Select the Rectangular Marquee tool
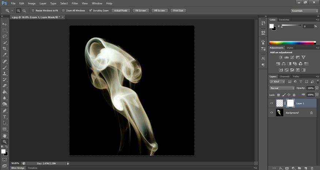 (4, 30)
